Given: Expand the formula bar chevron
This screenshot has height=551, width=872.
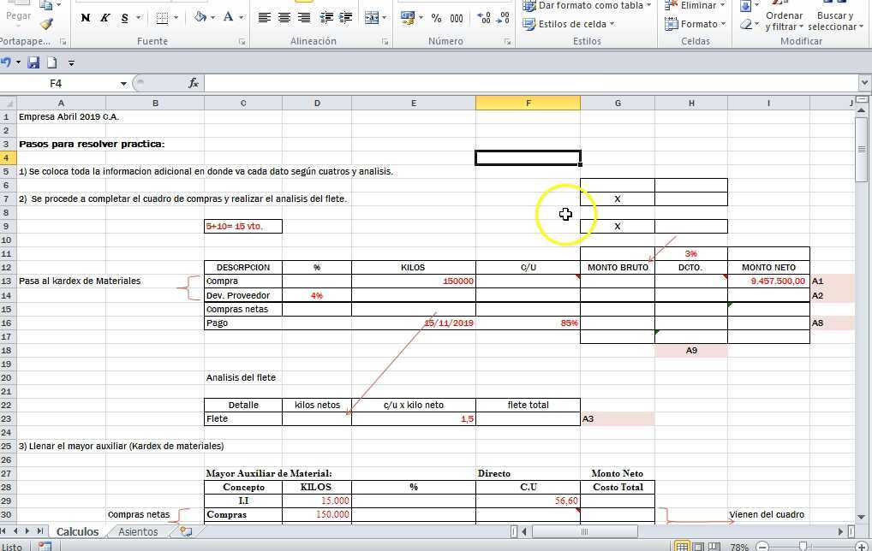Looking at the screenshot, I should (x=864, y=83).
